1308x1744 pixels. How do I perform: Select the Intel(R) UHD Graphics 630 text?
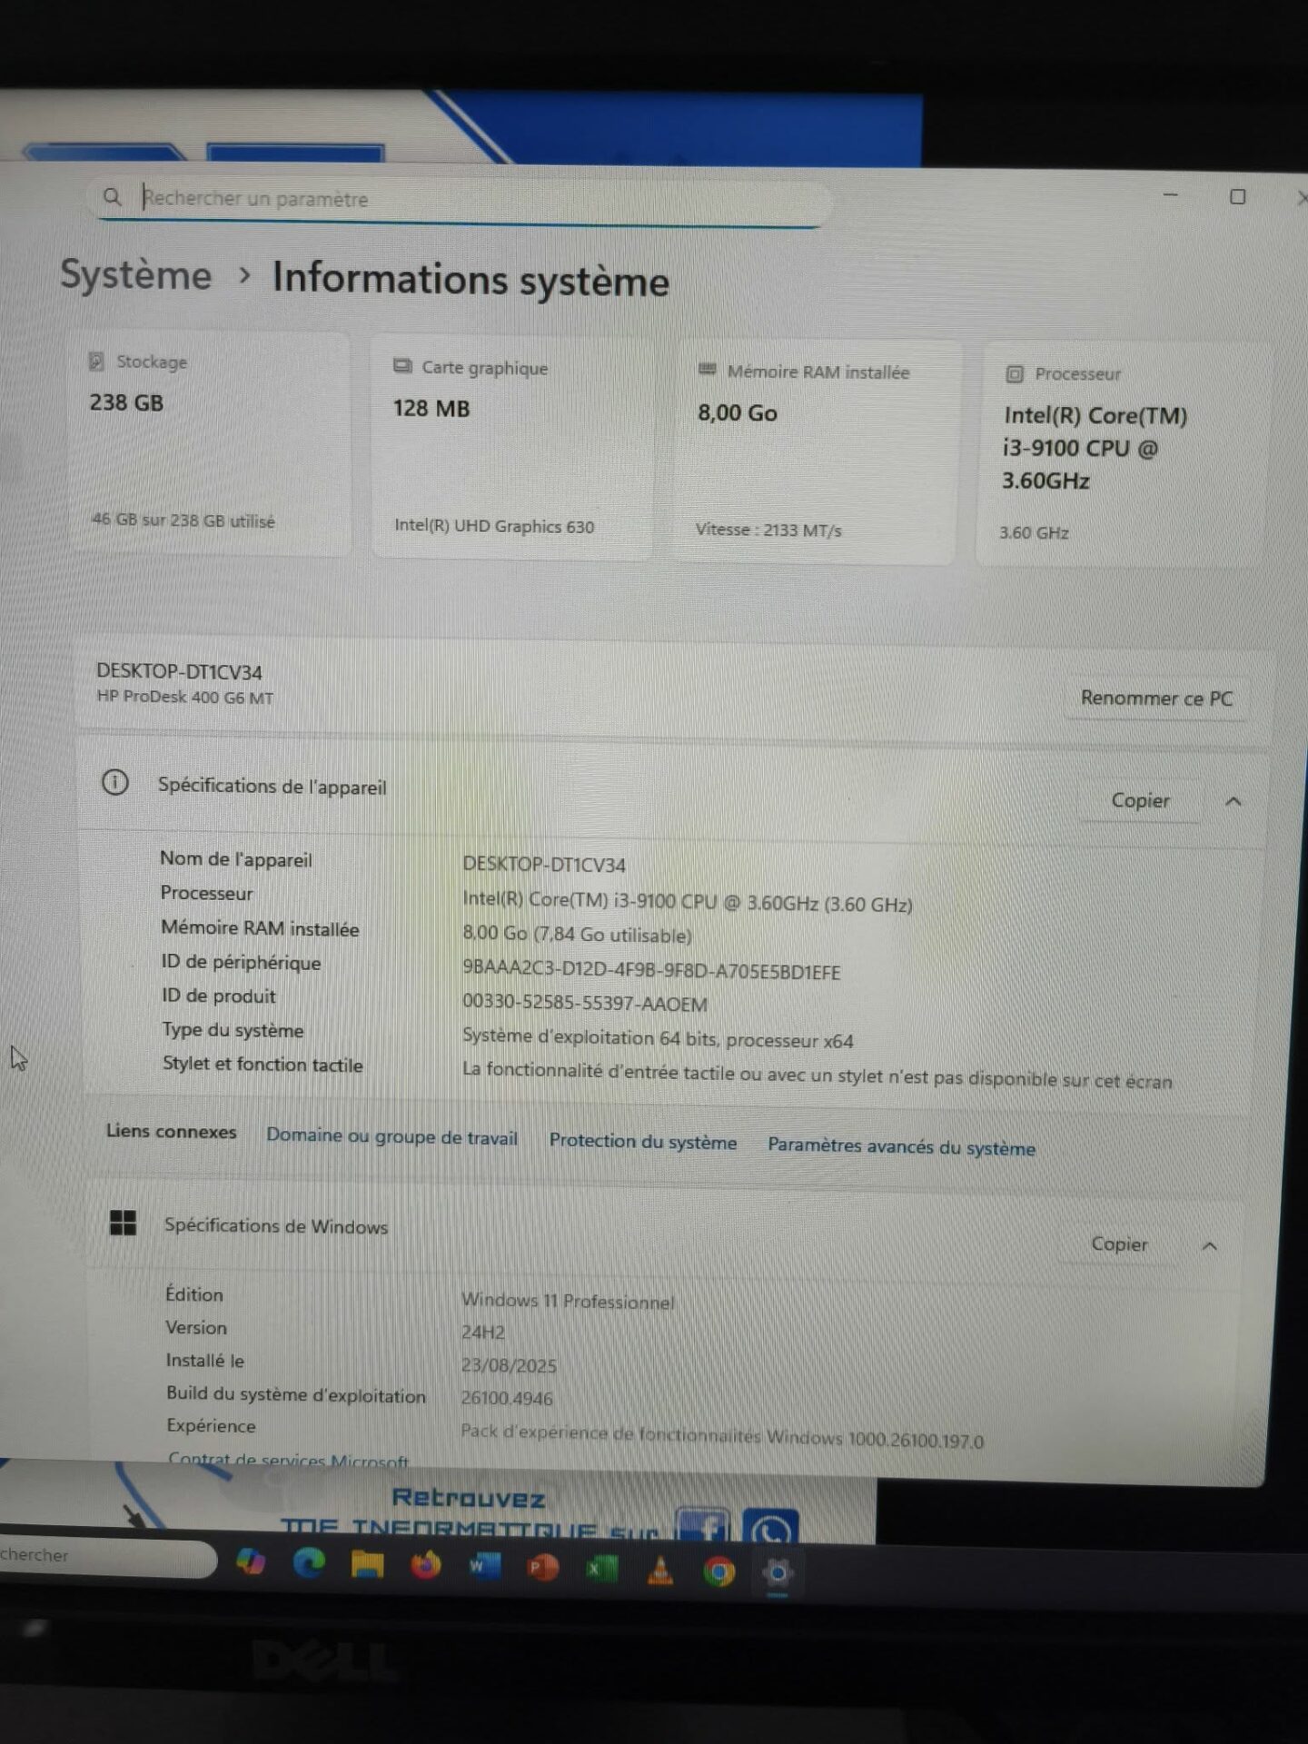click(x=494, y=526)
